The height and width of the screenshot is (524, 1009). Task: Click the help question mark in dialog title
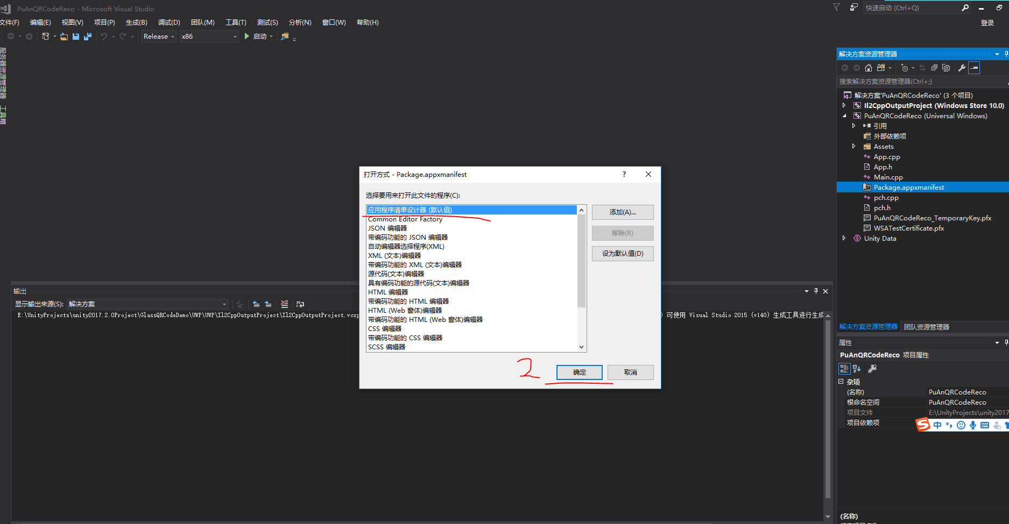point(624,174)
